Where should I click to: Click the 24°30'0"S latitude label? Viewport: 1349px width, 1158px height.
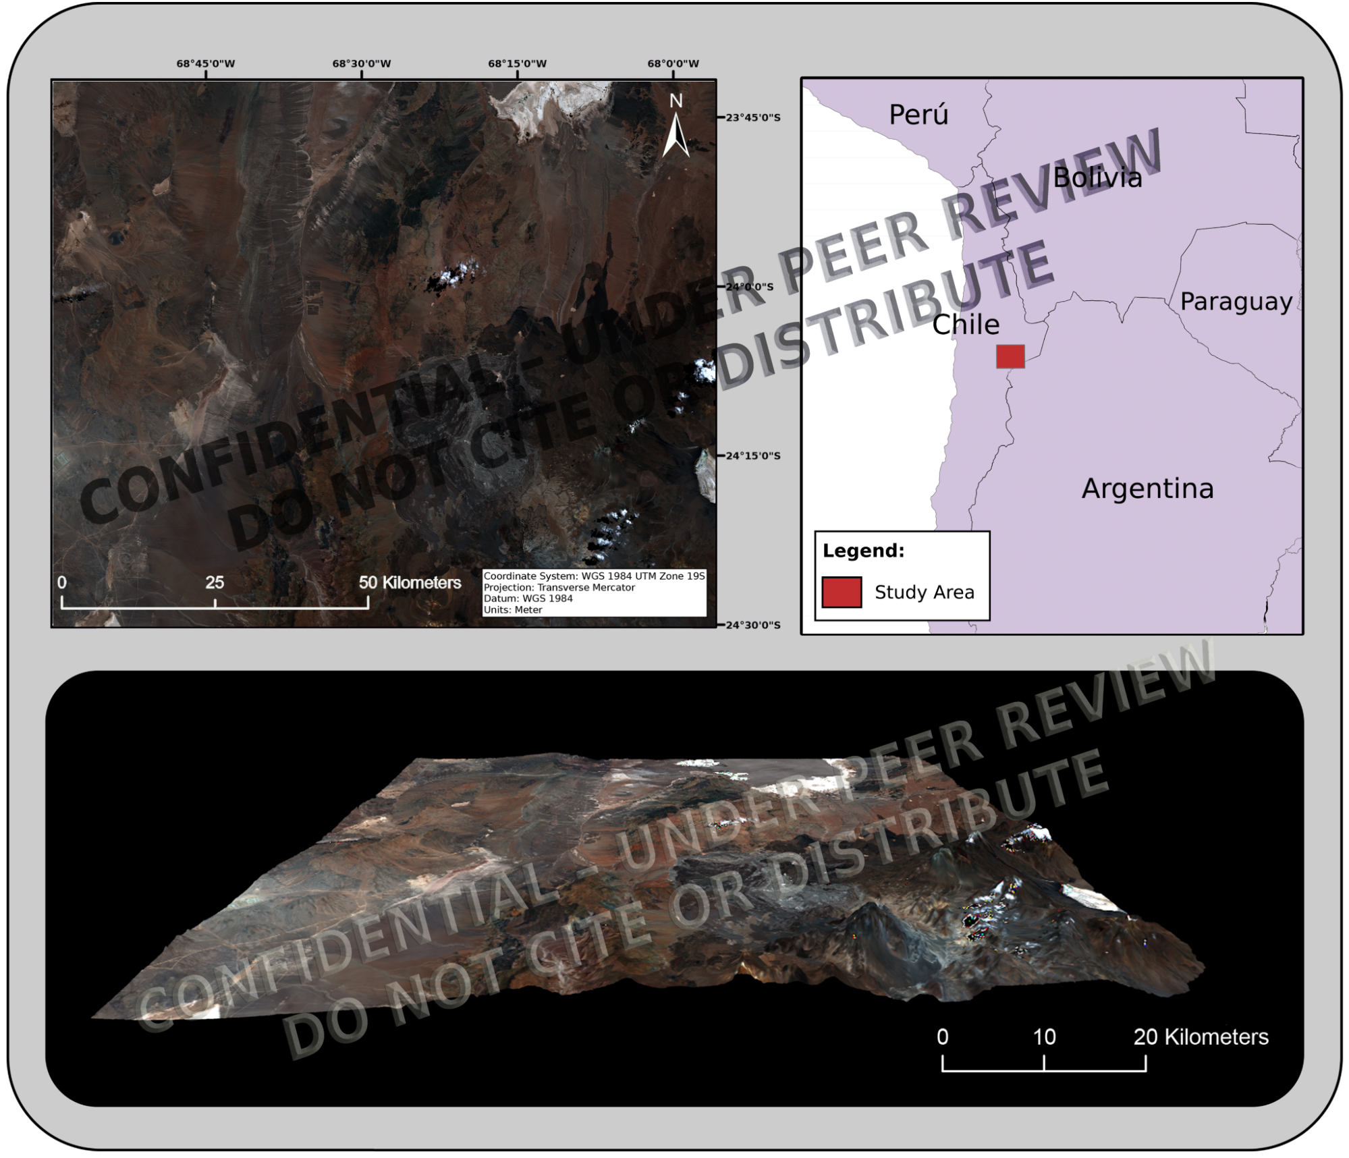pyautogui.click(x=752, y=625)
